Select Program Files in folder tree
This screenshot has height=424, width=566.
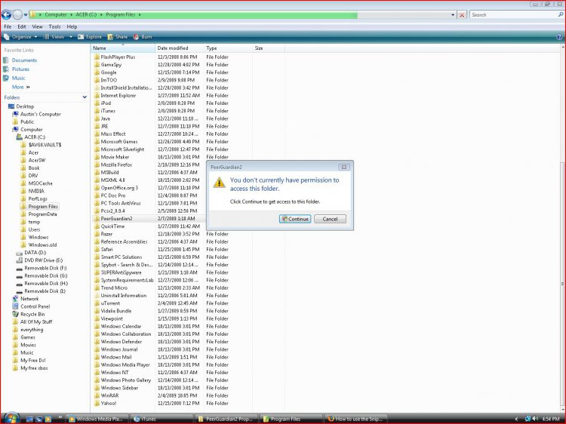pyautogui.click(x=43, y=207)
